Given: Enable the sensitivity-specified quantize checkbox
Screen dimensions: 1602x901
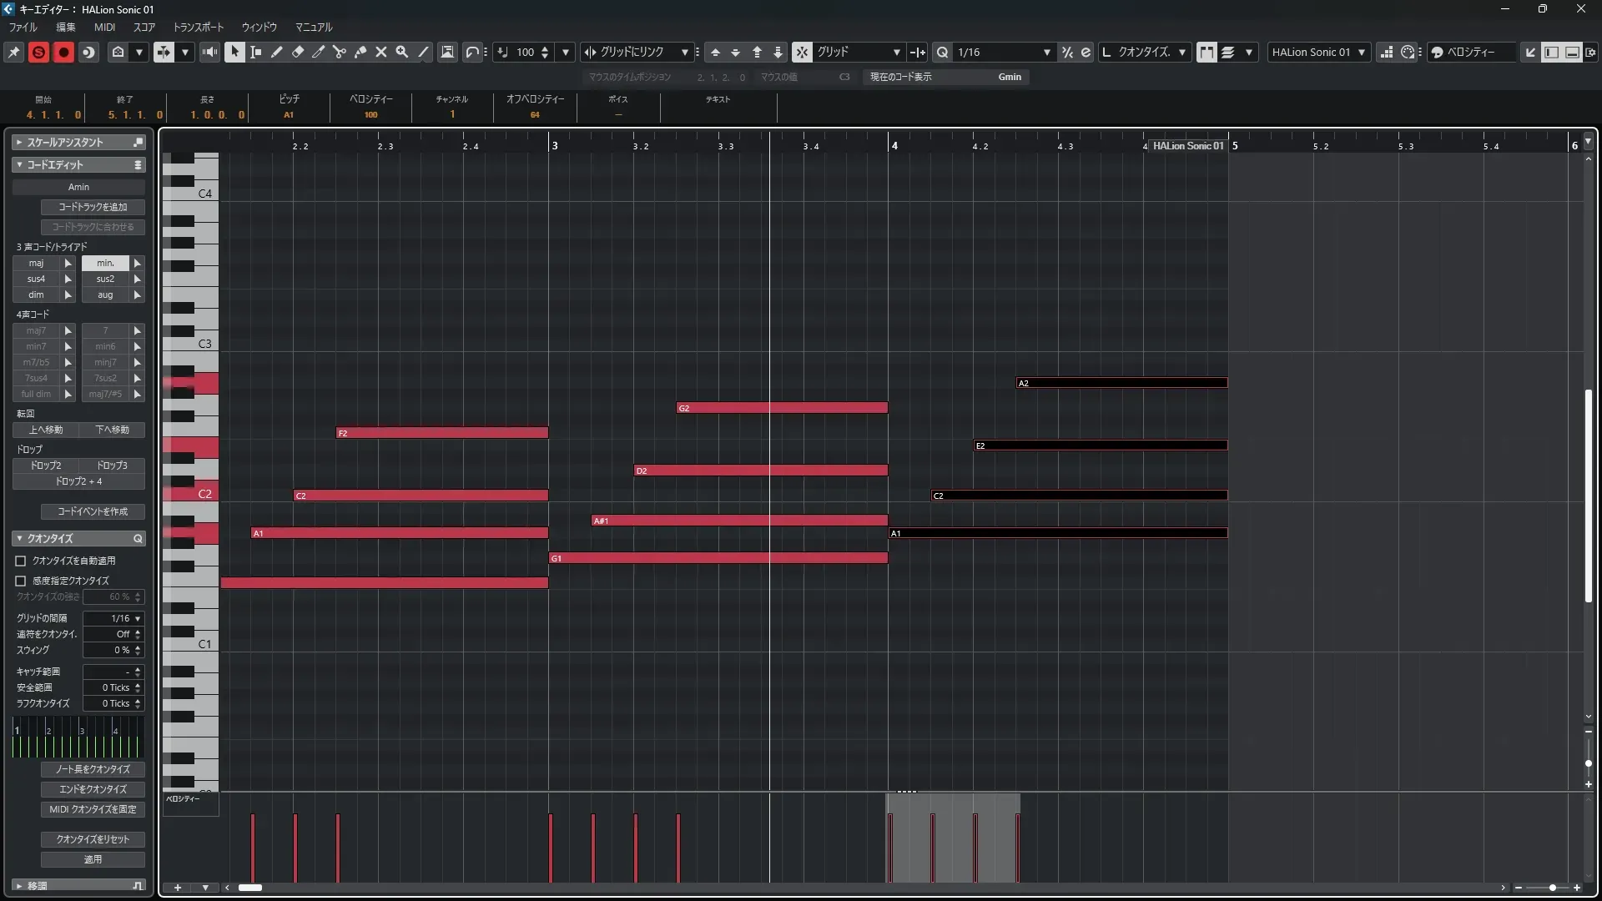Looking at the screenshot, I should click(x=21, y=581).
